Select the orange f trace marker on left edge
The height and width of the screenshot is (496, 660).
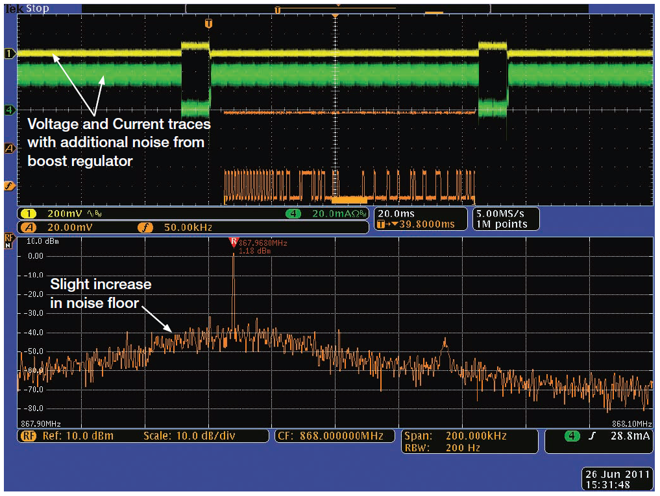tap(9, 186)
